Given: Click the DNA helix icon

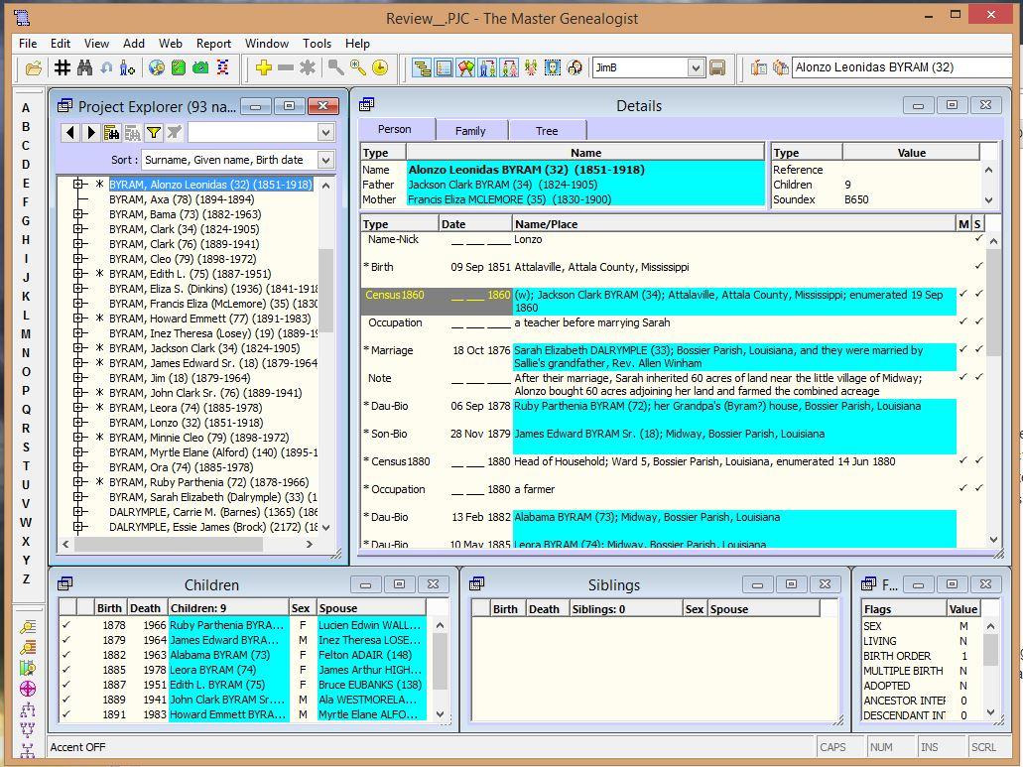Looking at the screenshot, I should (x=222, y=67).
